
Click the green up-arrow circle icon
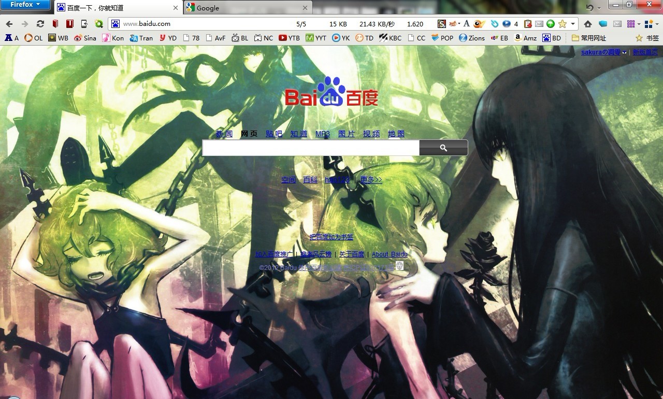(551, 24)
